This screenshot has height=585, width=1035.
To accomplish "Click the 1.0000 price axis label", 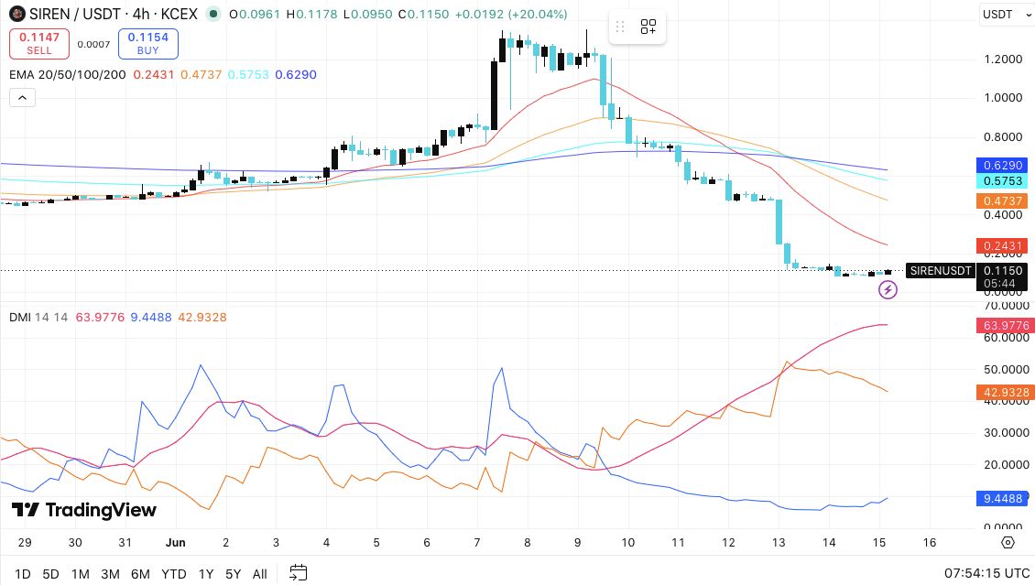I will [1003, 98].
